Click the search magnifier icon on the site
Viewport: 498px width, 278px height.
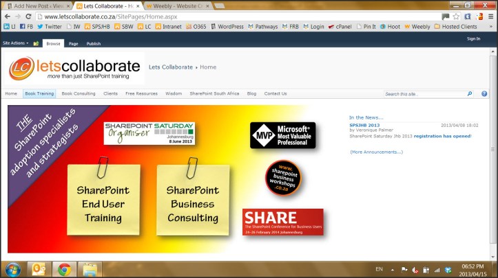click(470, 93)
